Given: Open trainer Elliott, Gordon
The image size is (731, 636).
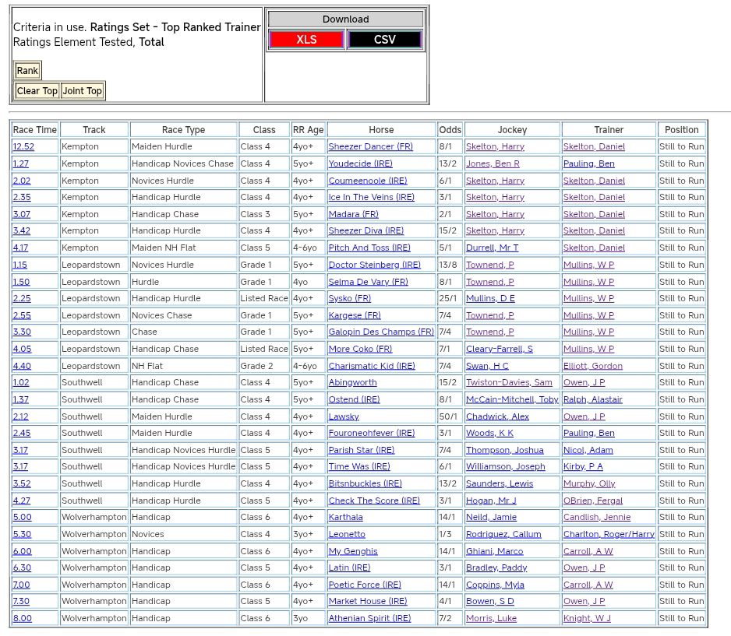Looking at the screenshot, I should point(593,366).
